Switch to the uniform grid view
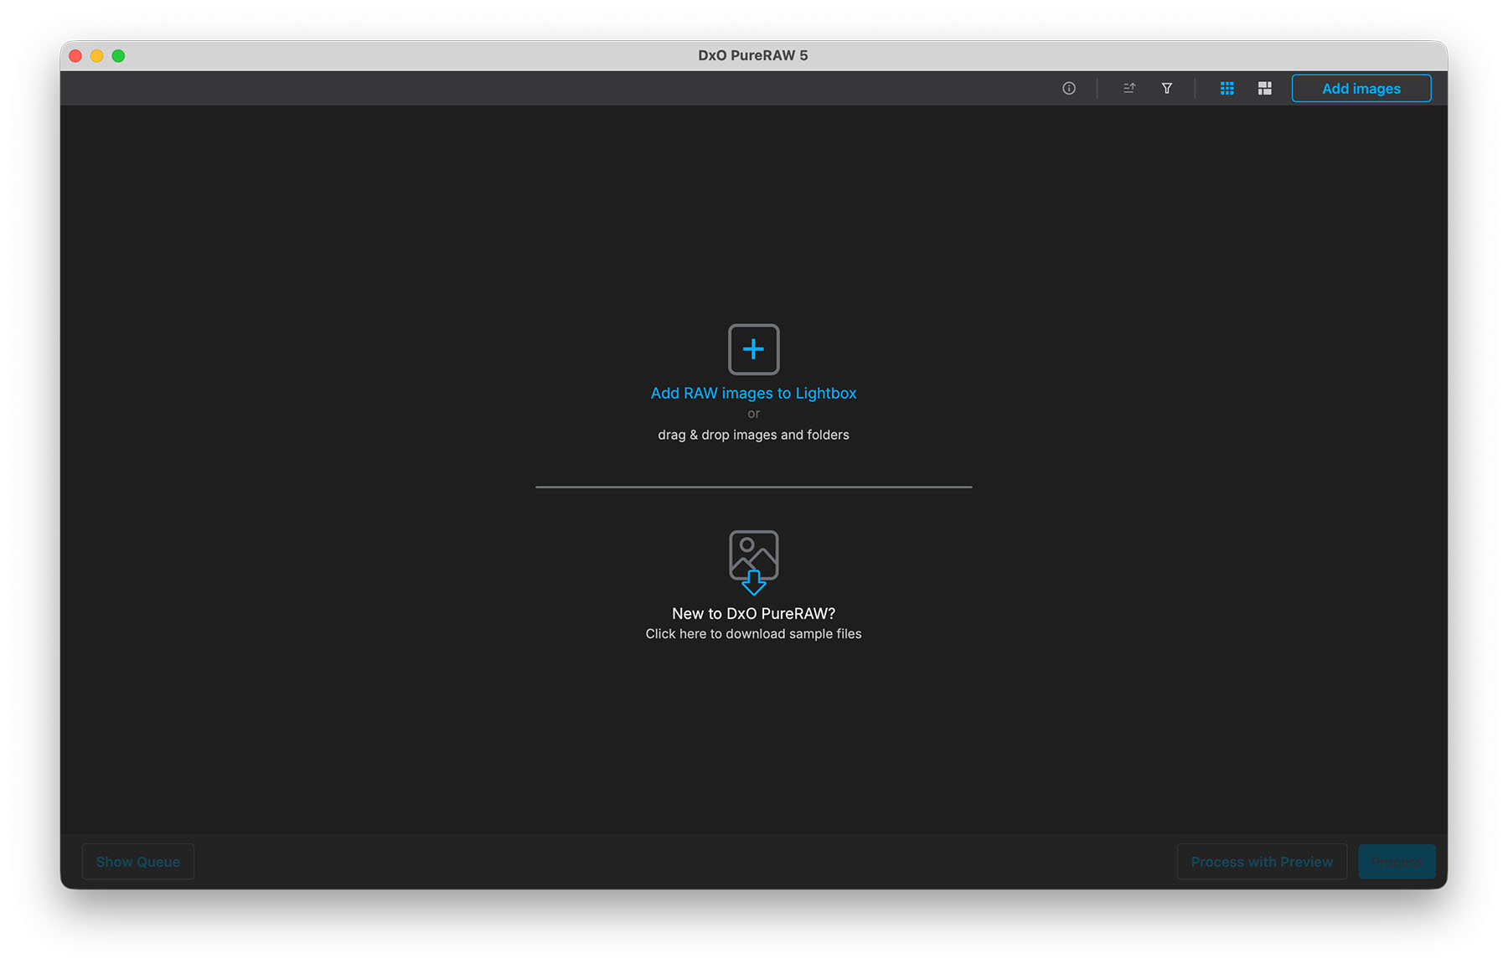Image resolution: width=1508 pixels, height=969 pixels. [x=1227, y=88]
